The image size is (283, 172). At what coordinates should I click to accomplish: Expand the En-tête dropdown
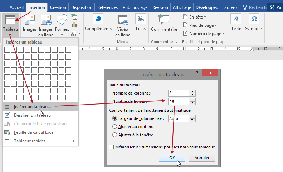(x=205, y=17)
